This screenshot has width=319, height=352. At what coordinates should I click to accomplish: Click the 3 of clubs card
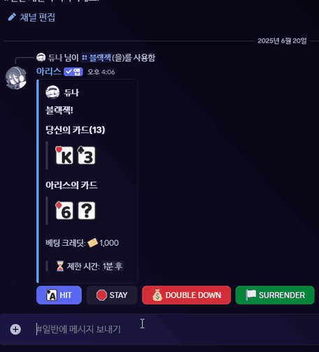point(87,155)
